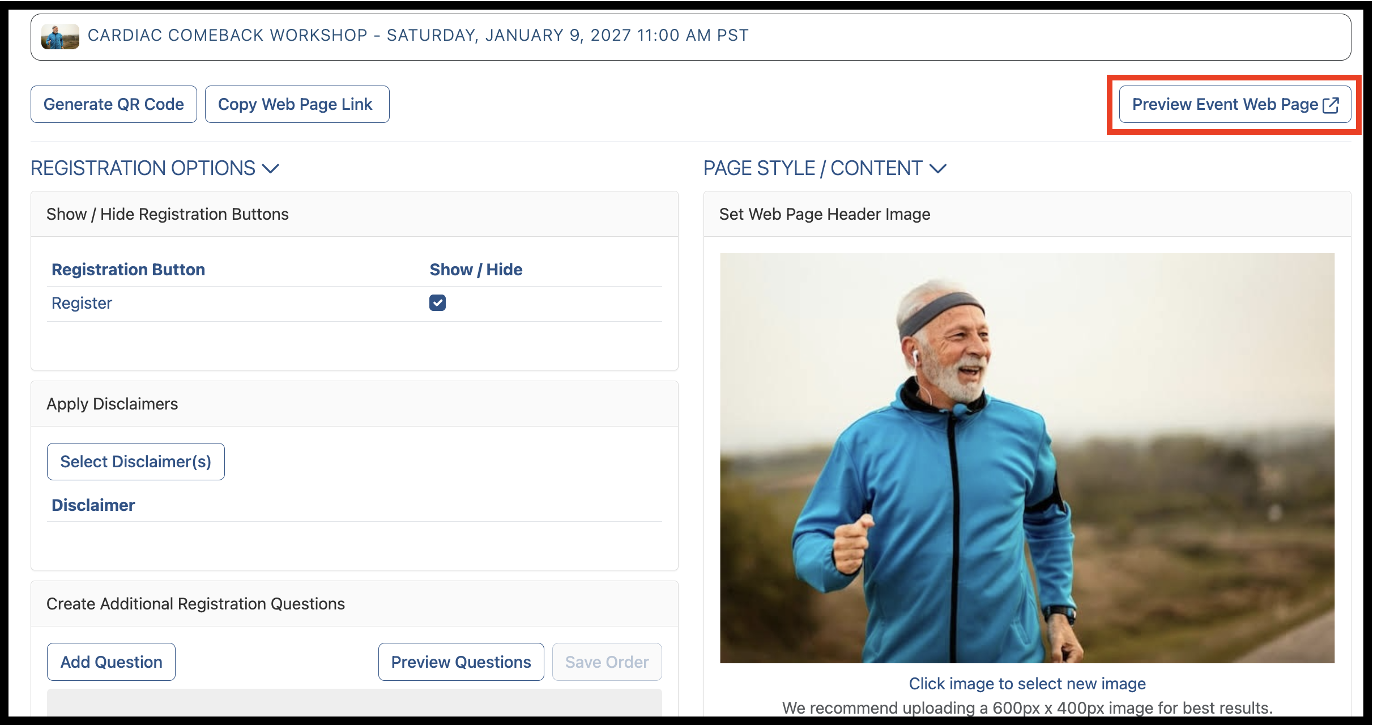The image size is (1373, 725).
Task: Open Select Disclaimer(s) picker
Action: coord(136,462)
